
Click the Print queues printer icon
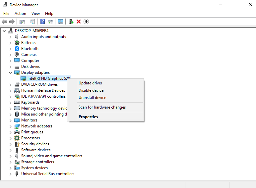coord(17,132)
